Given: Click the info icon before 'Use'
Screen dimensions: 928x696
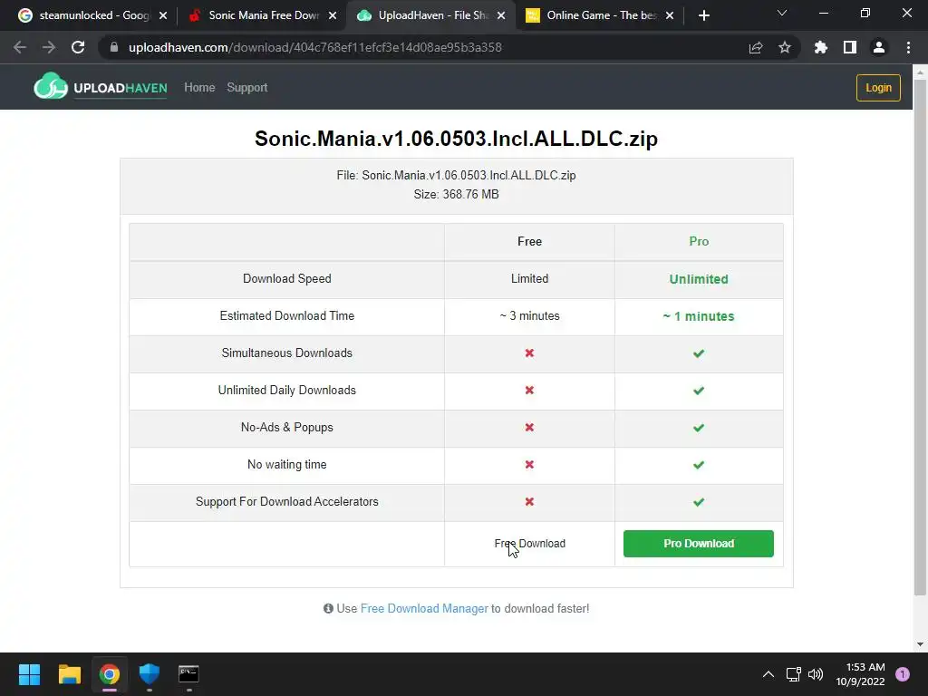Looking at the screenshot, I should click(x=328, y=608).
